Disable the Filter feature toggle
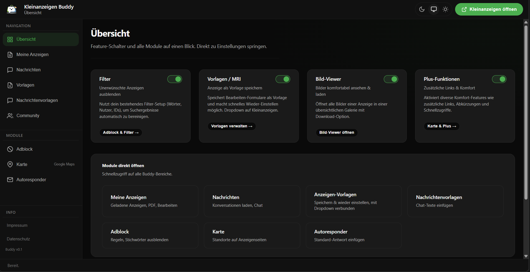Viewport: 530px width, 272px height. point(175,79)
